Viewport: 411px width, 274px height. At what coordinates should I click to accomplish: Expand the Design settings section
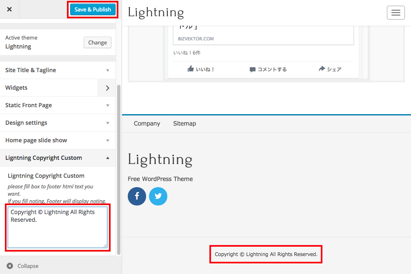(x=58, y=123)
